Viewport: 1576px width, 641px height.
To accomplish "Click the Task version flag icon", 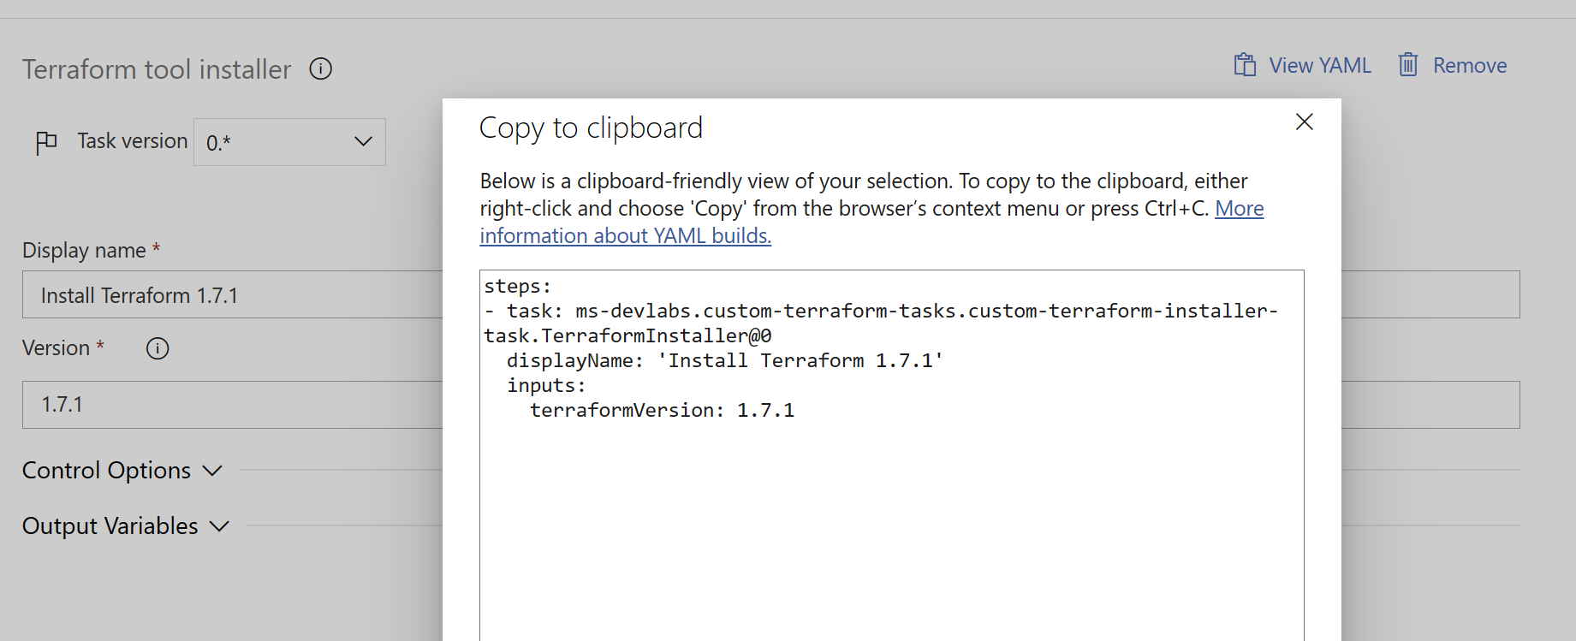I will click(x=46, y=142).
